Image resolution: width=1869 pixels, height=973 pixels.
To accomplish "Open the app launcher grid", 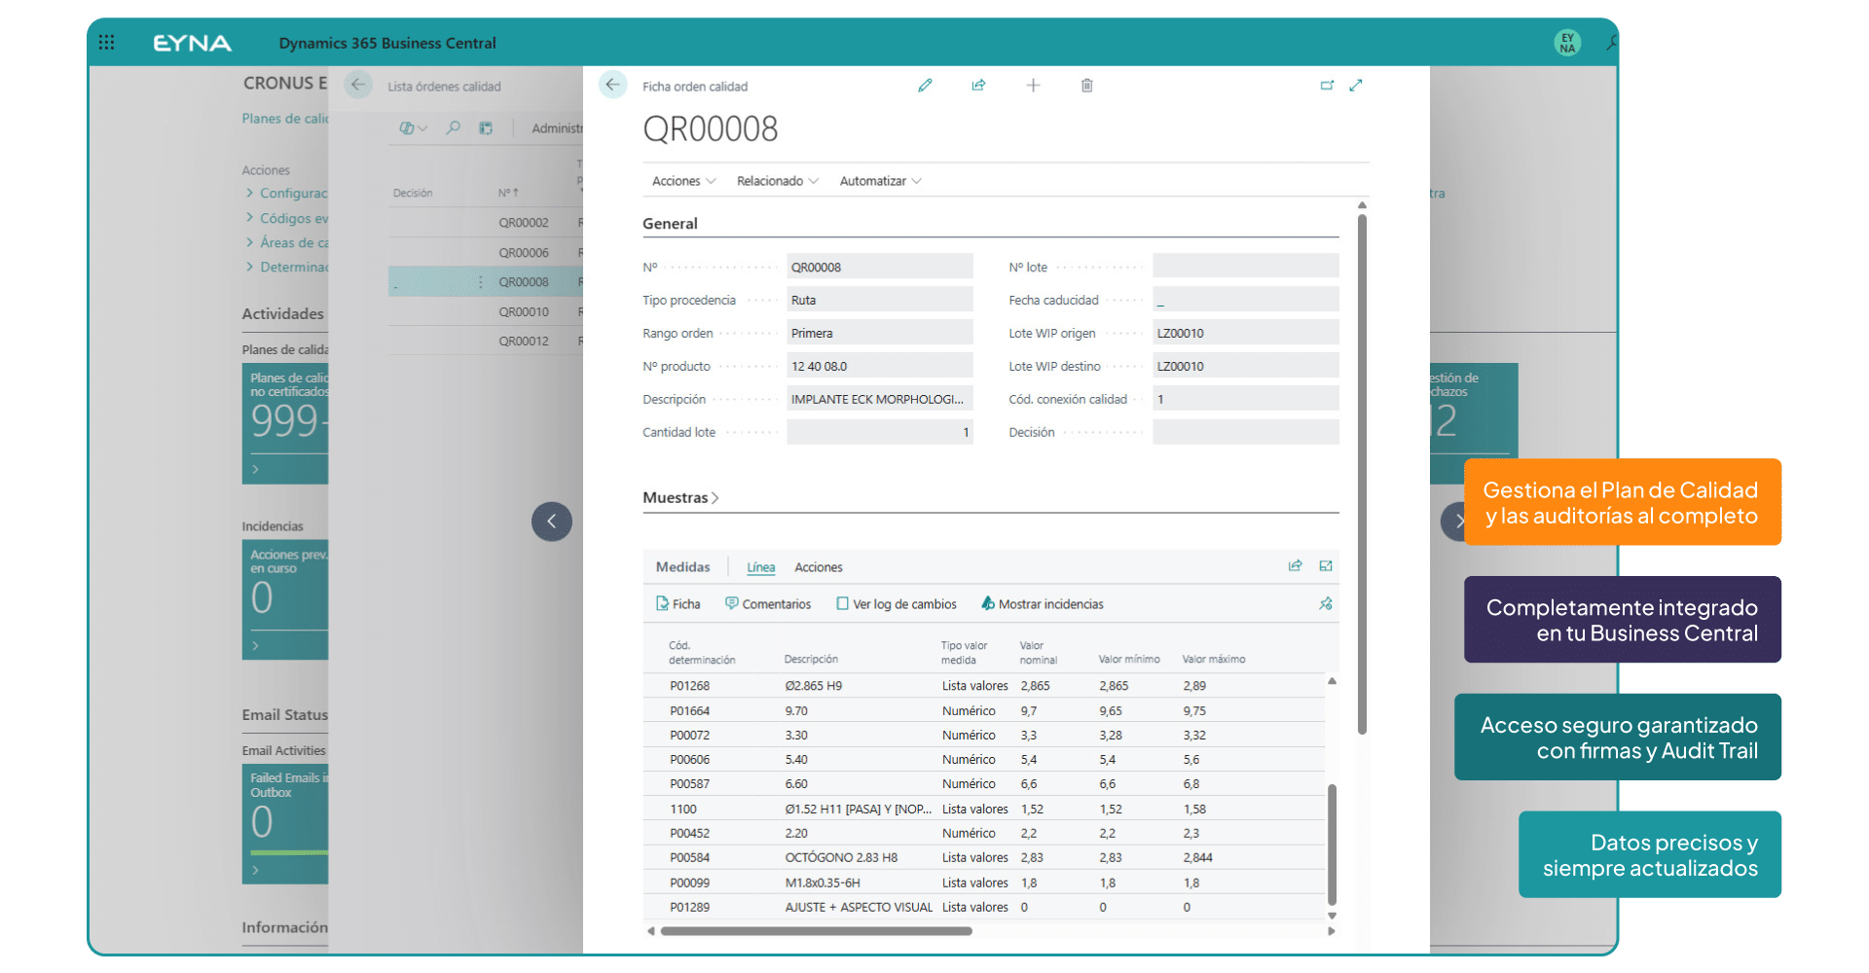I will [107, 43].
